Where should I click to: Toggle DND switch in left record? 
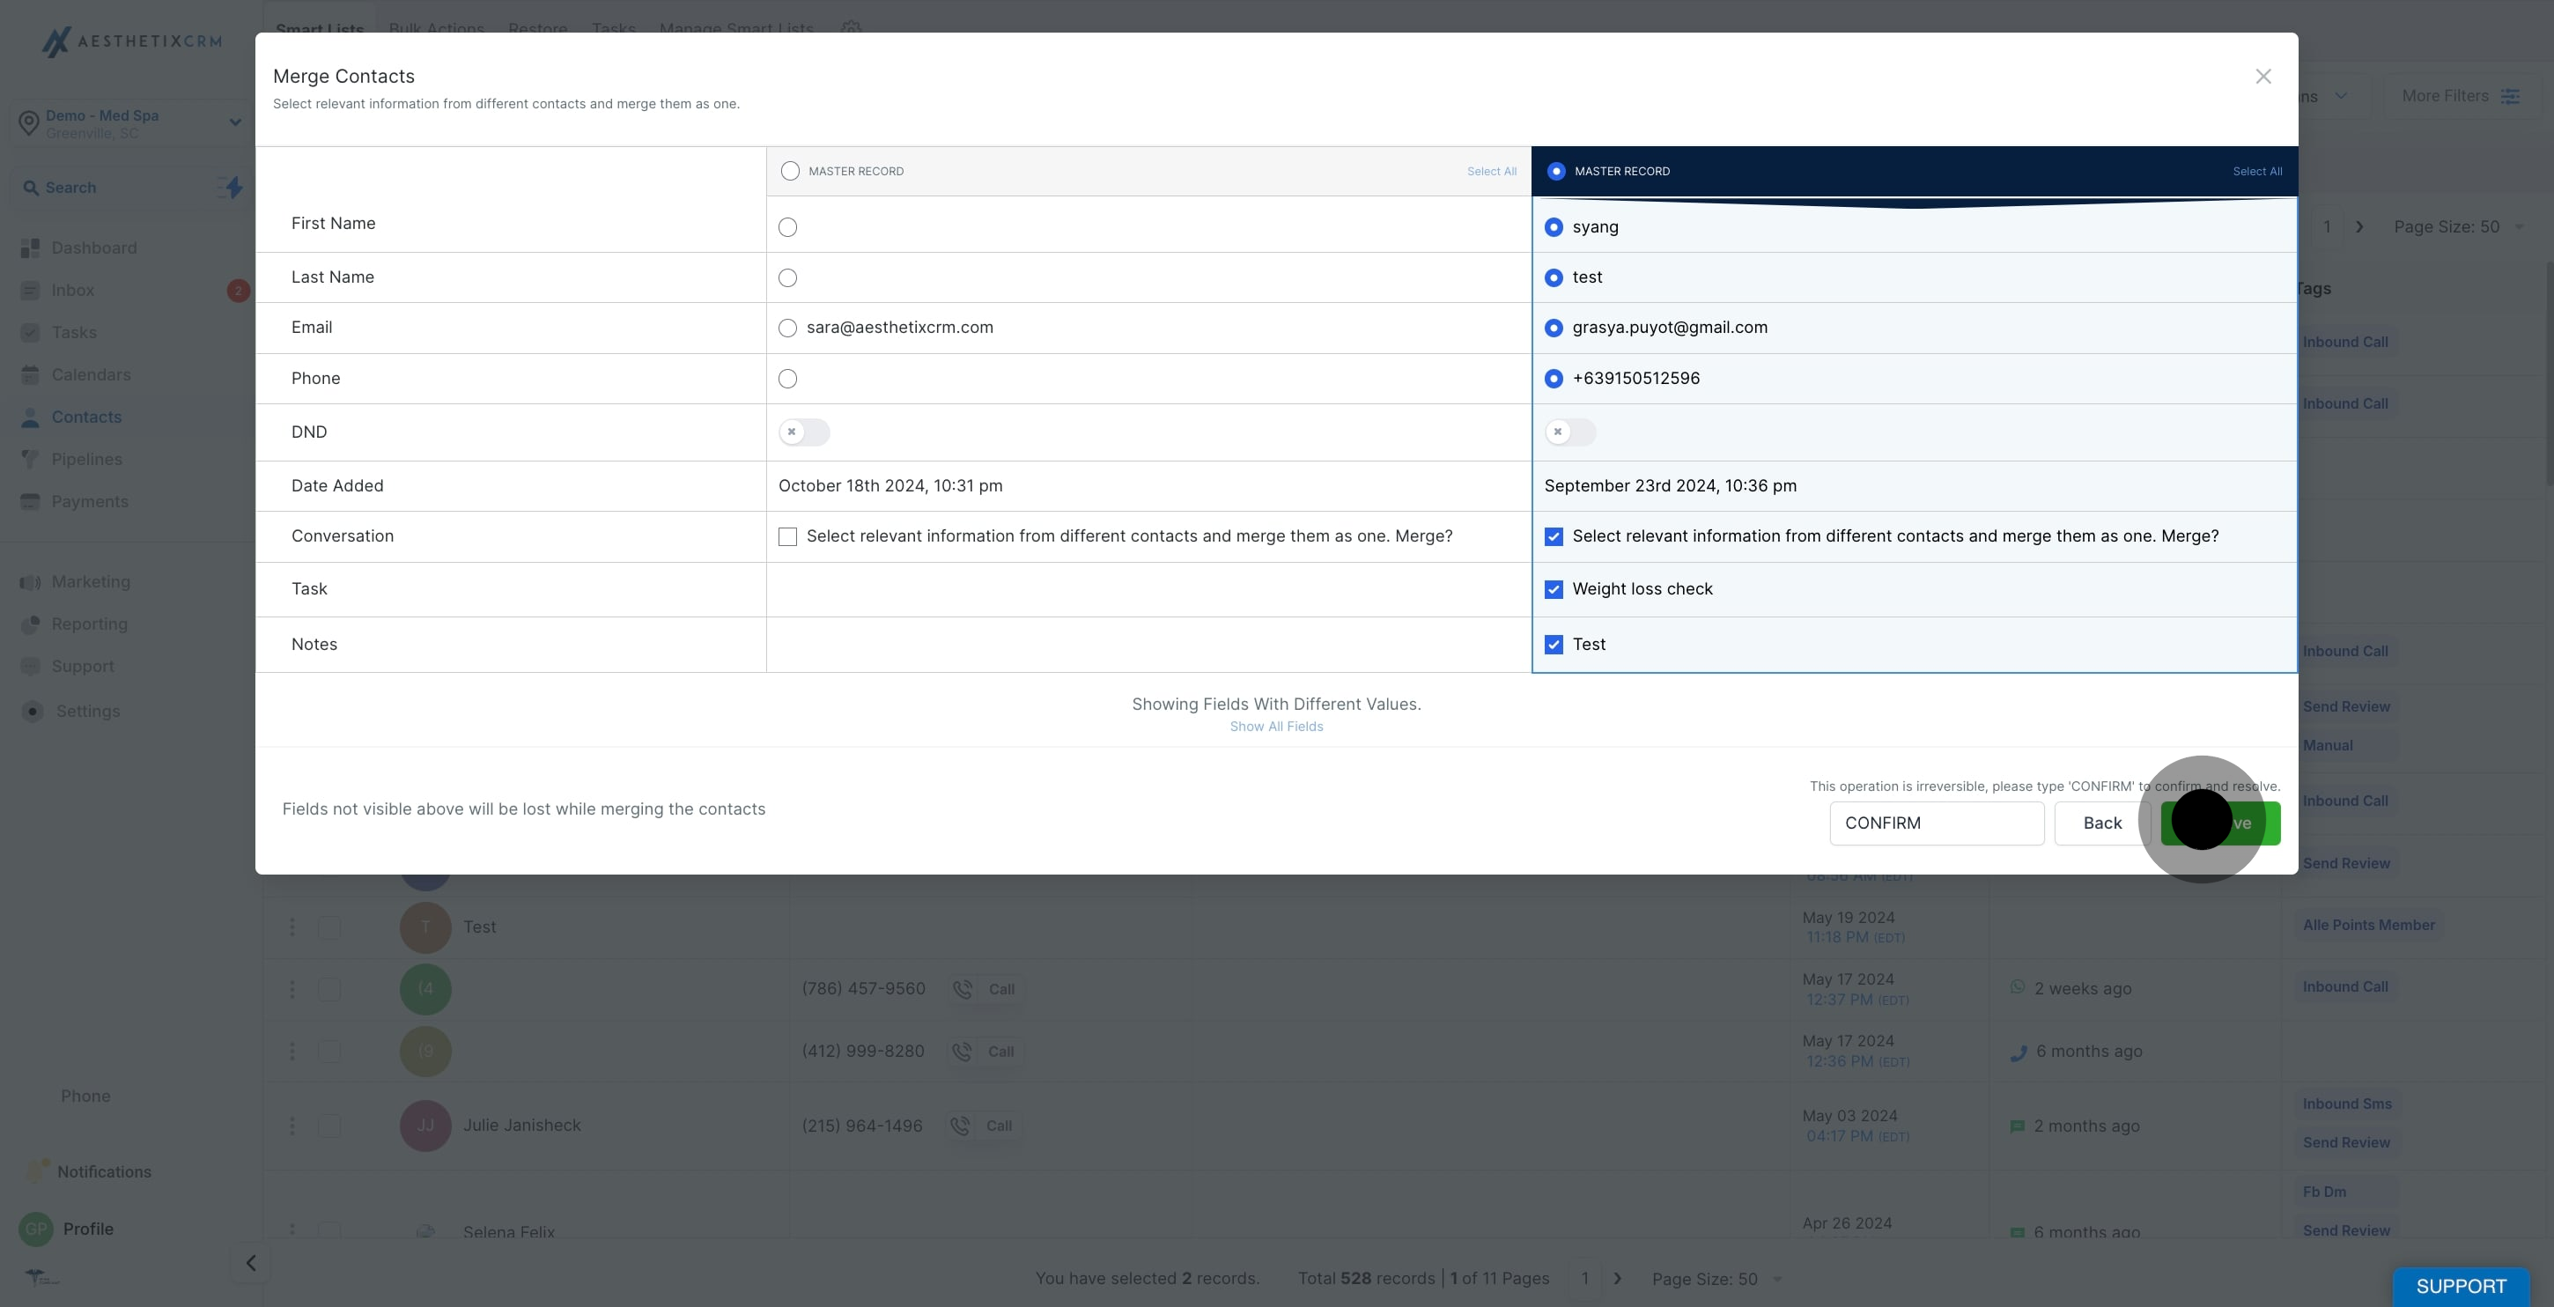[x=804, y=432]
